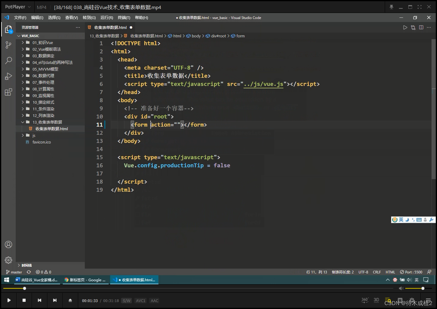
Task: Open the Extensions view icon
Action: [x=8, y=92]
